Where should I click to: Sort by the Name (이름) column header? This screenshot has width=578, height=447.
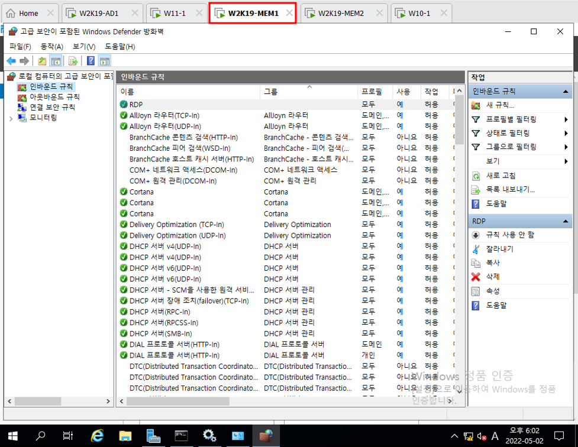coord(189,92)
